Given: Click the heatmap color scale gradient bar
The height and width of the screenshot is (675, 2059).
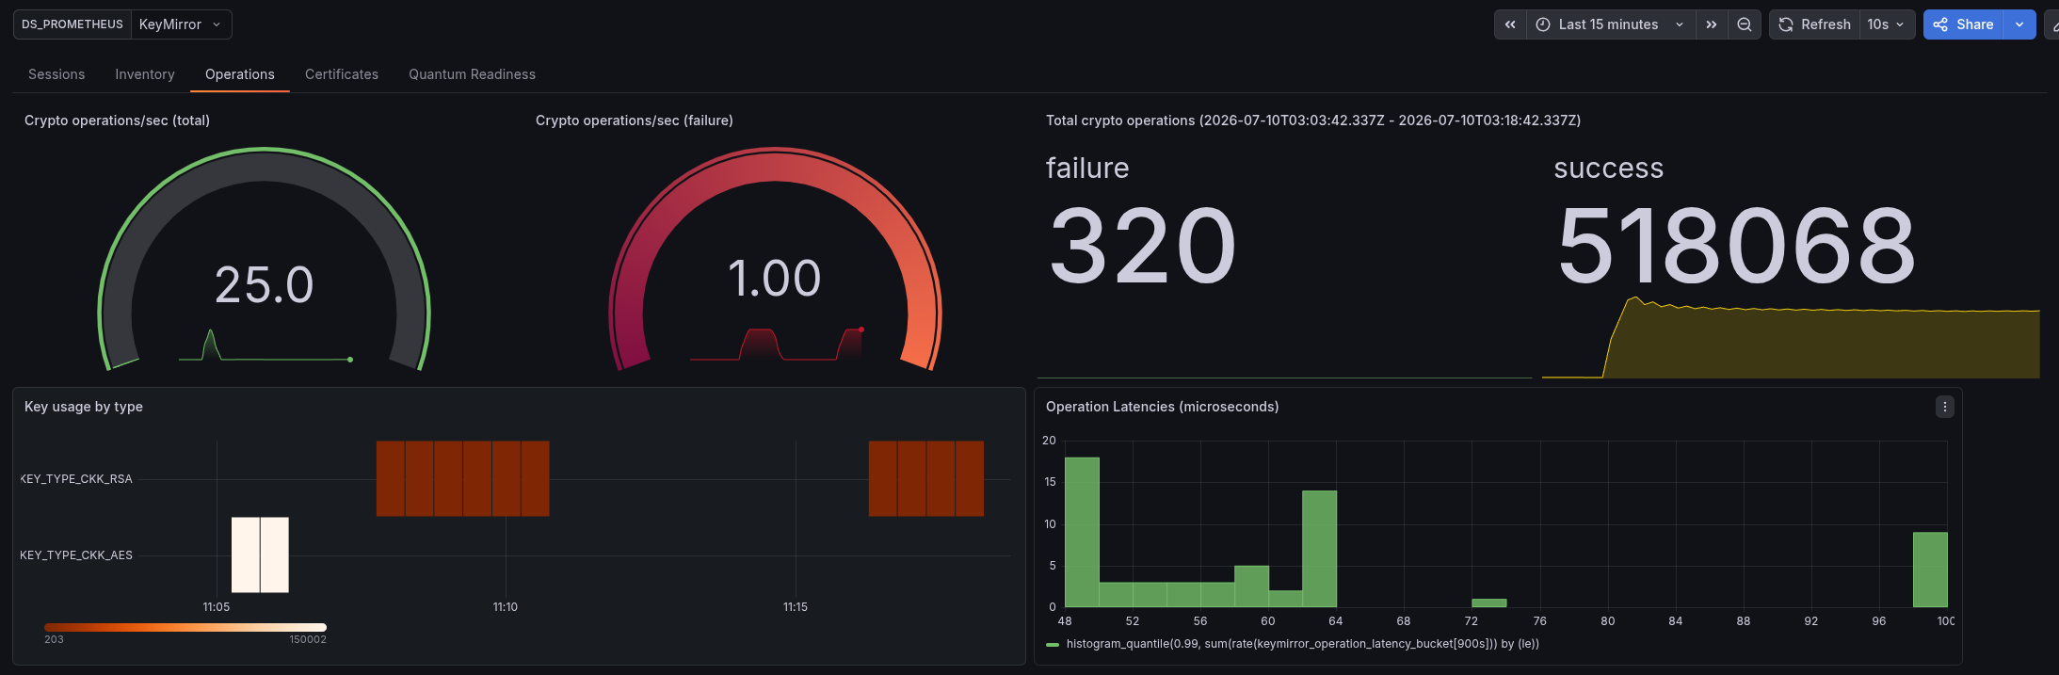Looking at the screenshot, I should pyautogui.click(x=185, y=627).
